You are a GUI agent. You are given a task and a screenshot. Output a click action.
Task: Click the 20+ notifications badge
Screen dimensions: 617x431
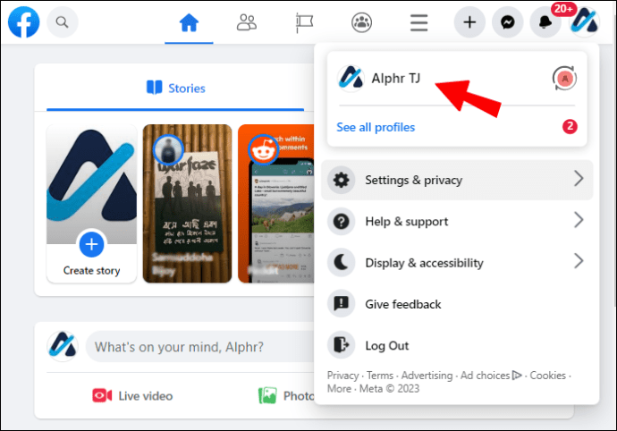(563, 9)
